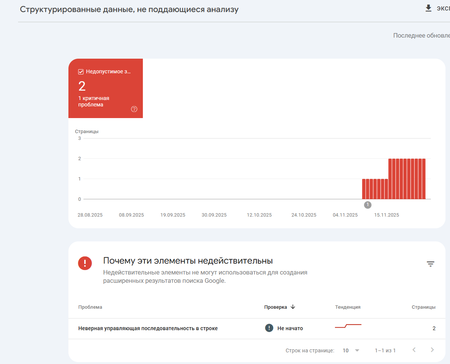The height and width of the screenshot is (364, 450).
Task: Click the export download icon
Action: (428, 8)
